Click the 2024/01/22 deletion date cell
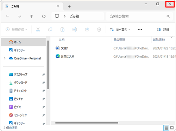The image size is (176, 131). (x=164, y=48)
